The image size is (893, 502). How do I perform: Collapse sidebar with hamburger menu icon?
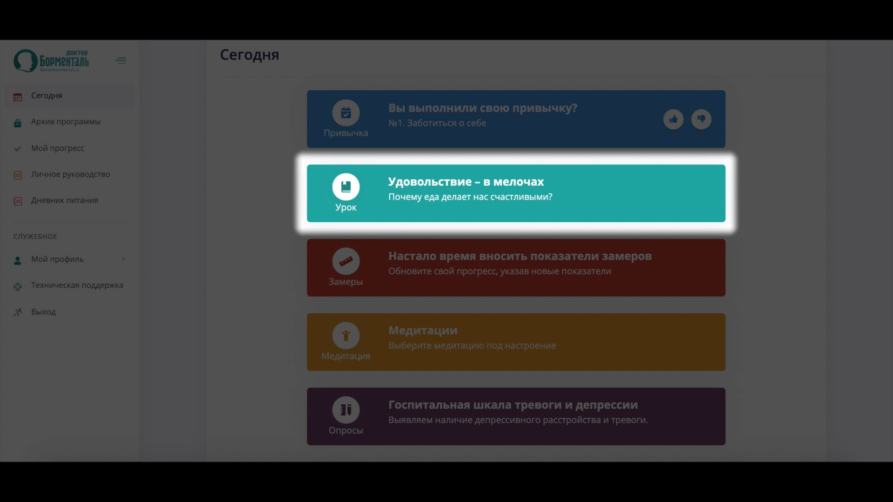(120, 60)
